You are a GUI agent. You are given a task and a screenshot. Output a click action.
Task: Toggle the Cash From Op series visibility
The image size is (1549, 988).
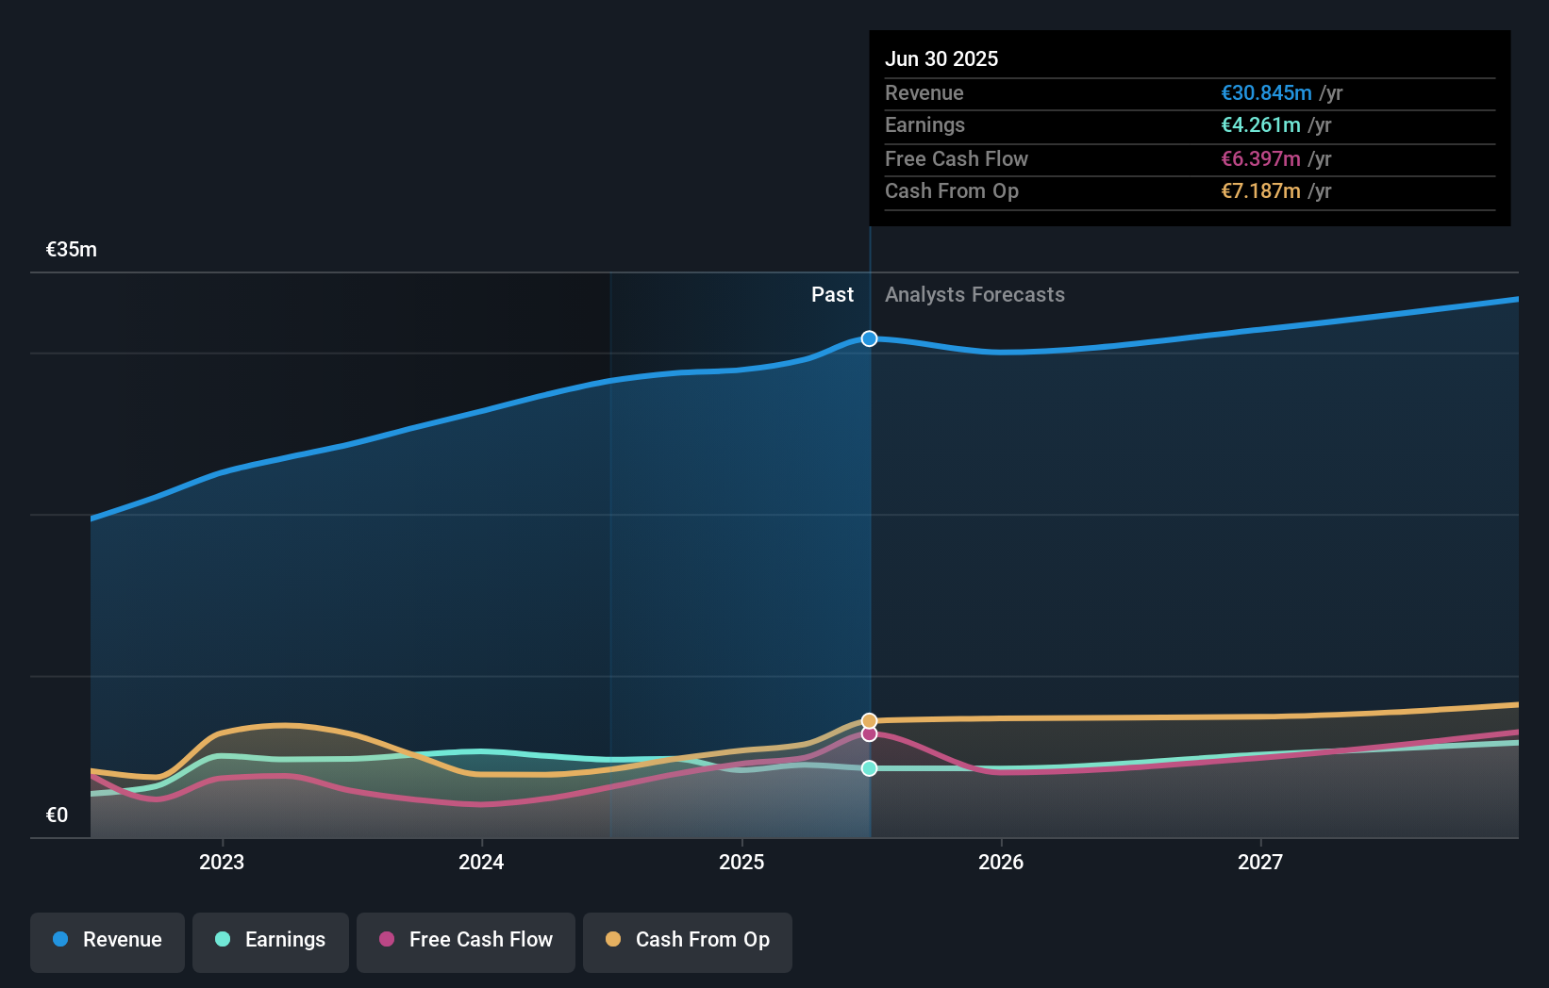pos(687,942)
